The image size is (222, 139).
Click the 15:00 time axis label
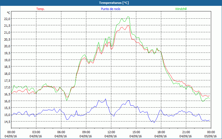(136, 132)
